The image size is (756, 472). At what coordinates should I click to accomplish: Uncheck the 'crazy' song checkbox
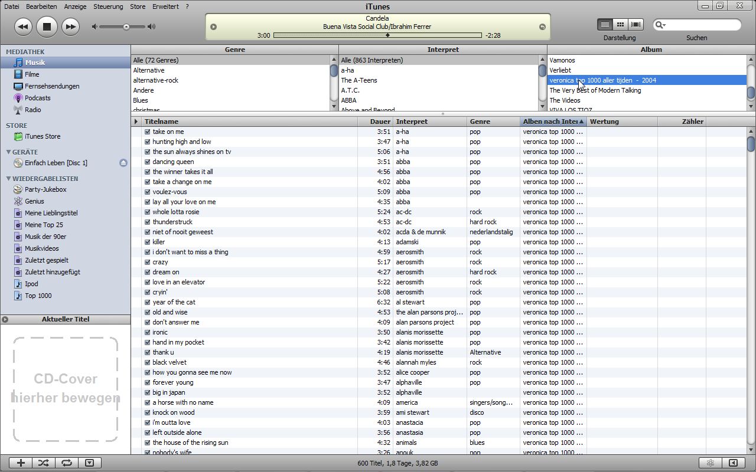pos(147,262)
